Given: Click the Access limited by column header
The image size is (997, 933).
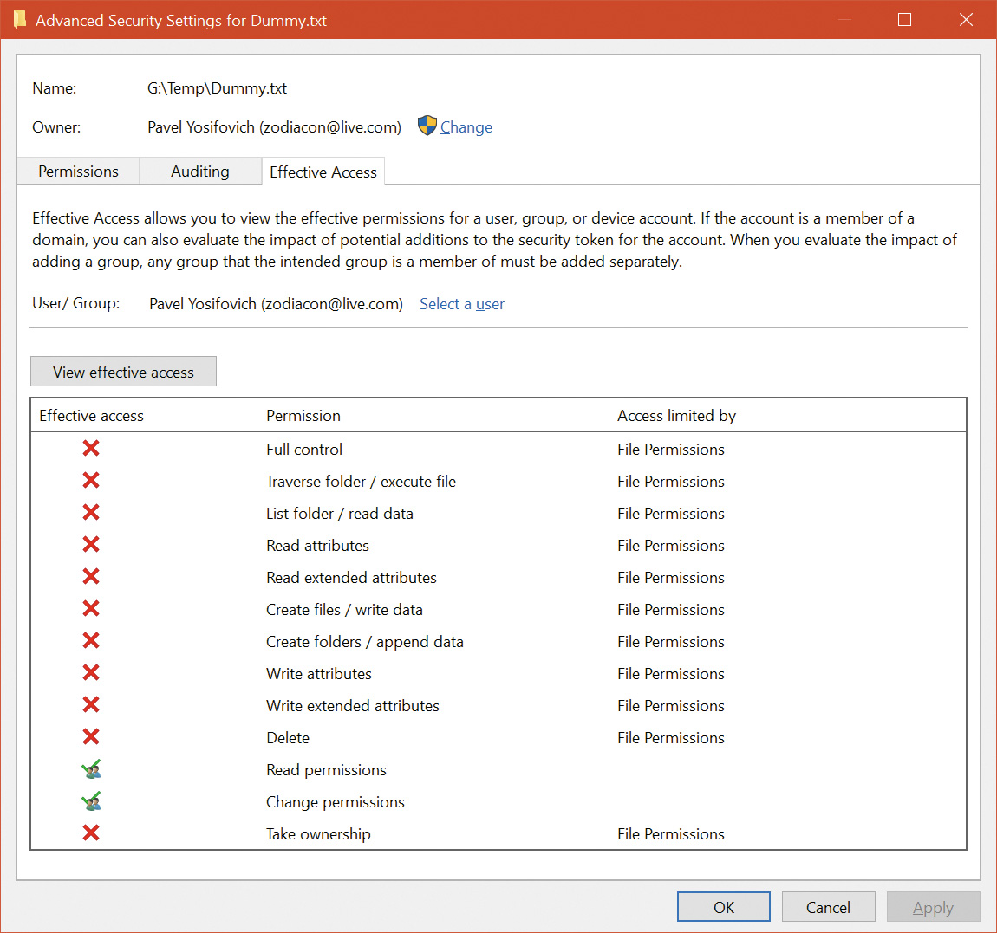Looking at the screenshot, I should point(676,416).
